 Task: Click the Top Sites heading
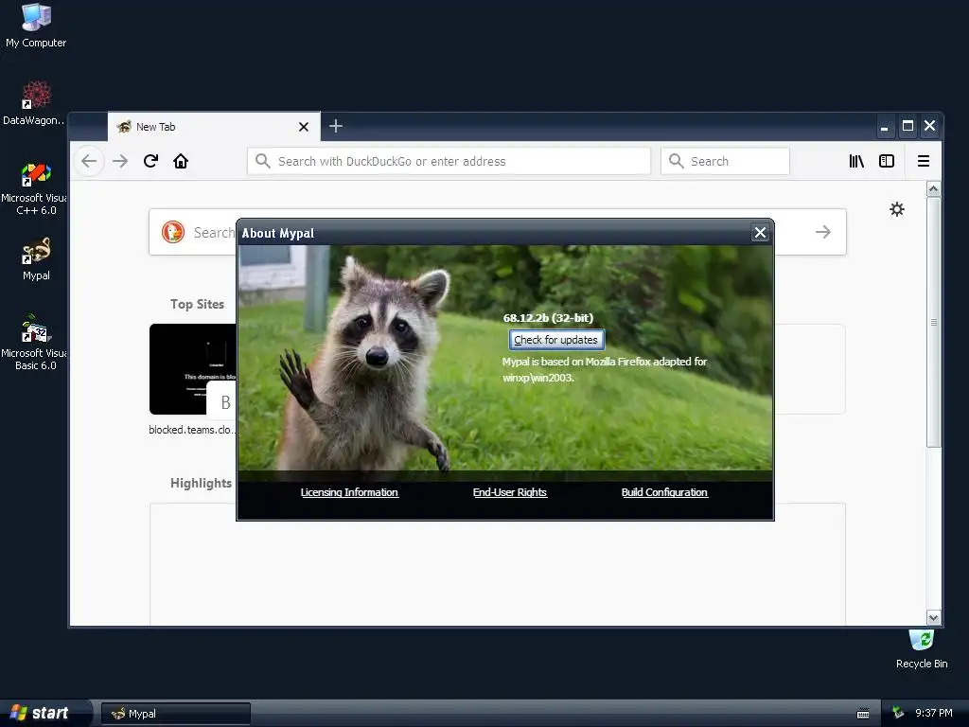pyautogui.click(x=197, y=304)
